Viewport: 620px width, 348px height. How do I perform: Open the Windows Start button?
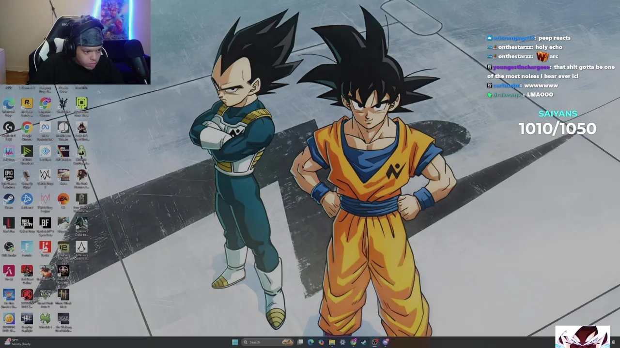click(x=235, y=342)
